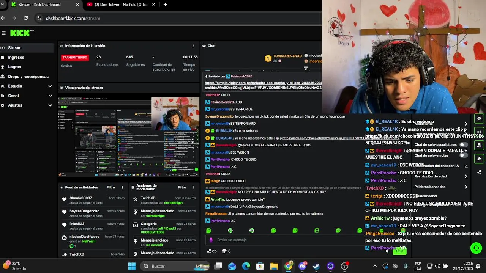Click the camera layout icon in right toolbar
The image size is (486, 273).
click(479, 145)
